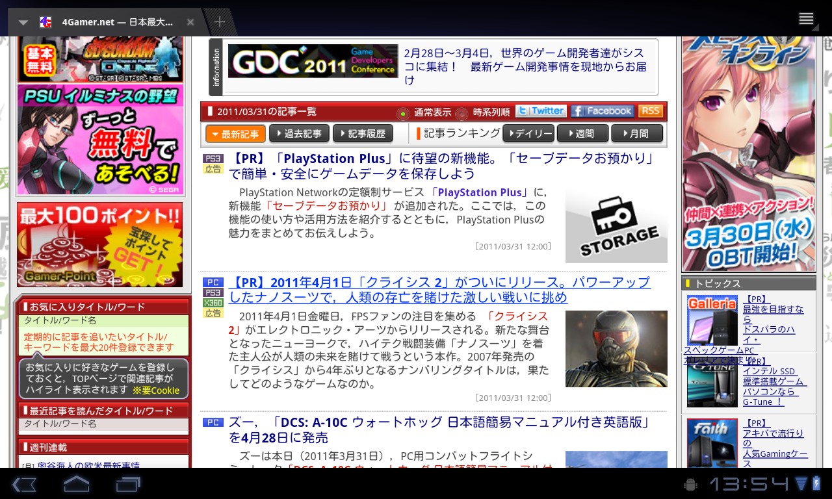Close the 4Gamer.net tab
Screen dimensions: 832x499
[190, 22]
